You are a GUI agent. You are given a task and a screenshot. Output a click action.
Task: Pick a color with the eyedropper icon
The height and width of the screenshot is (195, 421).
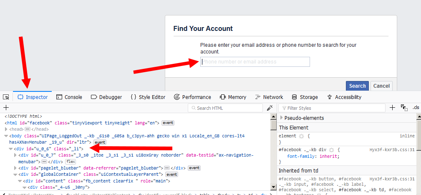coord(270,108)
